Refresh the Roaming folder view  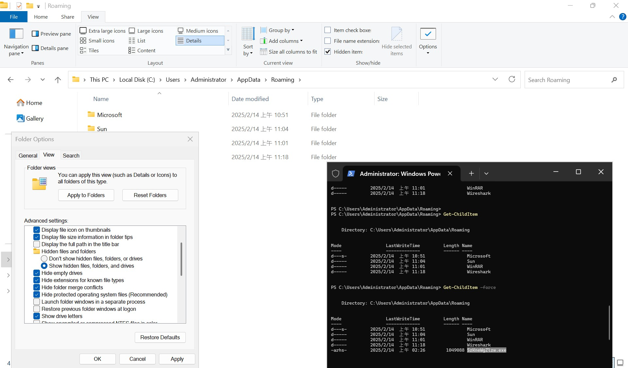[512, 79]
